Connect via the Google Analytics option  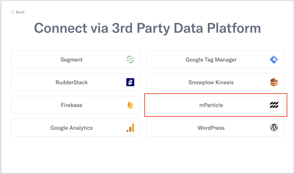point(76,128)
